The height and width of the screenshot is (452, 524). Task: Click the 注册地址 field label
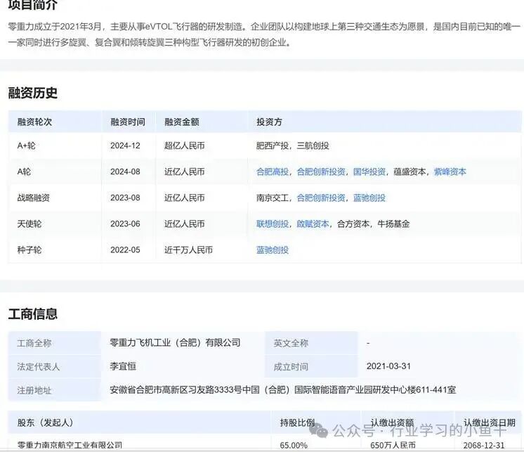[x=34, y=390]
